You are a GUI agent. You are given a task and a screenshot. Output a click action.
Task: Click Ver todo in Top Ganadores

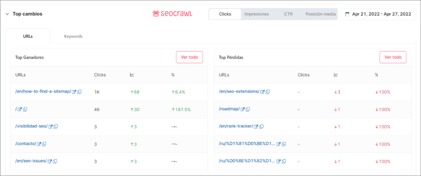[x=189, y=57]
